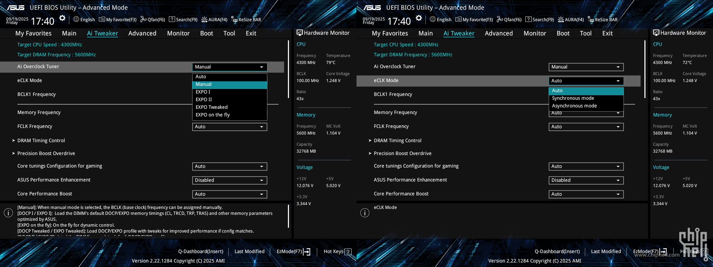The width and height of the screenshot is (713, 267).
Task: Open Core tunings Configuration dropdown, right window
Action: pyautogui.click(x=586, y=167)
